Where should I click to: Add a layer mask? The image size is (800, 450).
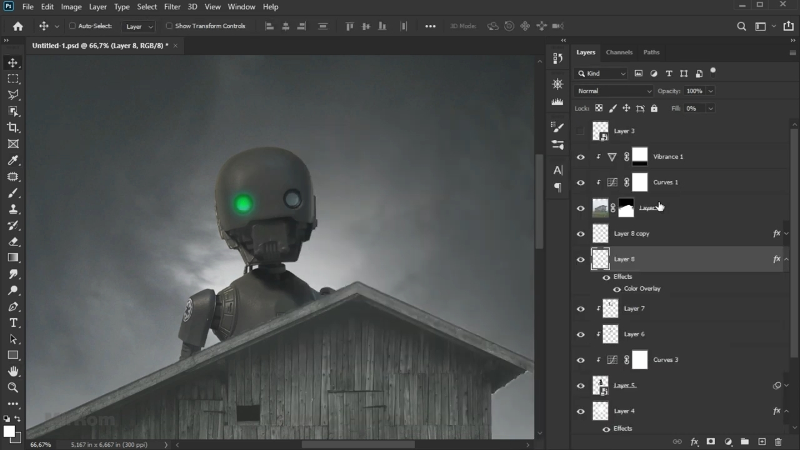point(711,442)
